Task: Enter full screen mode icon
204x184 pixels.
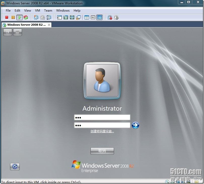Action: point(72,17)
